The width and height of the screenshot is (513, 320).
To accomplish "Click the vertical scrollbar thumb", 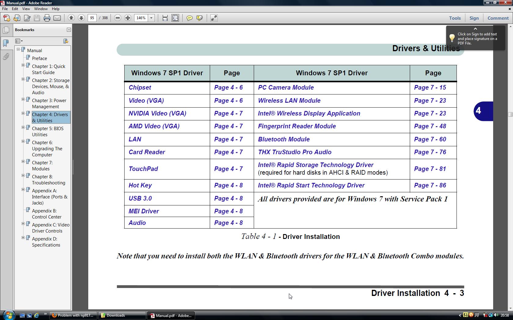I will tap(510, 114).
